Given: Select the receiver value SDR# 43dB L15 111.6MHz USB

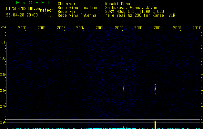Looking at the screenshot, I should (x=135, y=11).
